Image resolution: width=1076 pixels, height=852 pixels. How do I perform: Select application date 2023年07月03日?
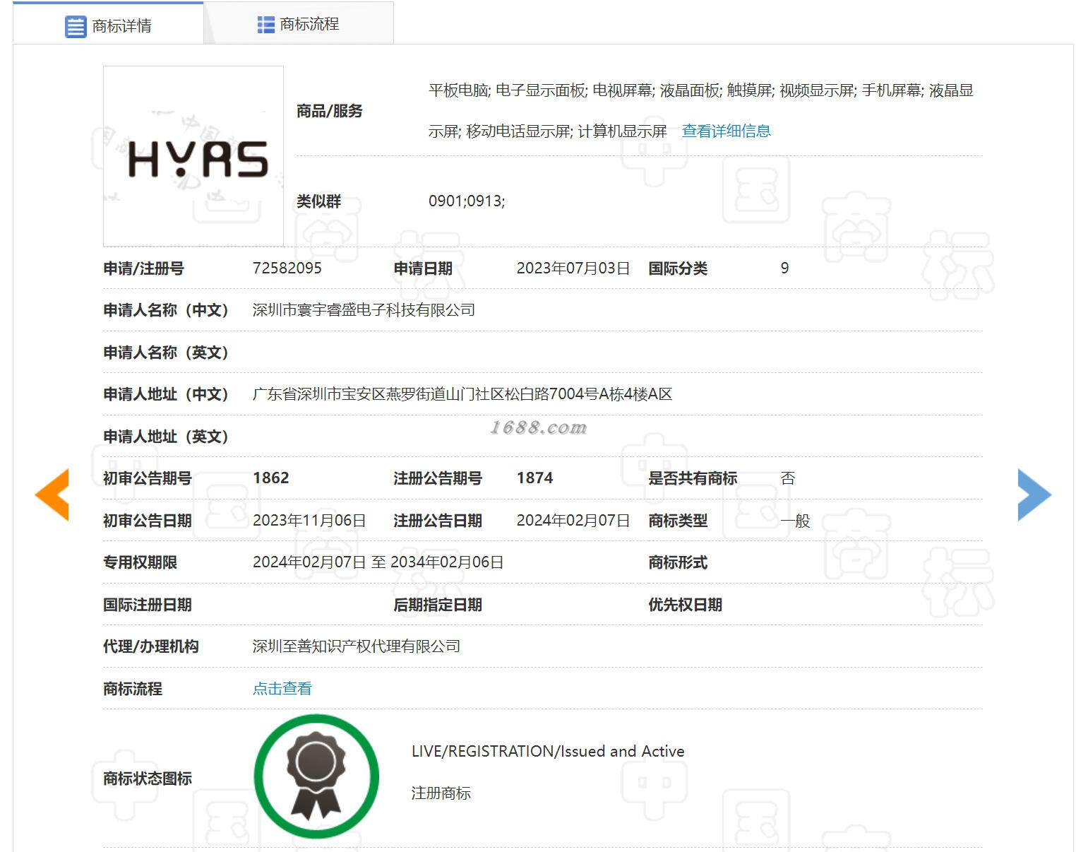tap(573, 268)
